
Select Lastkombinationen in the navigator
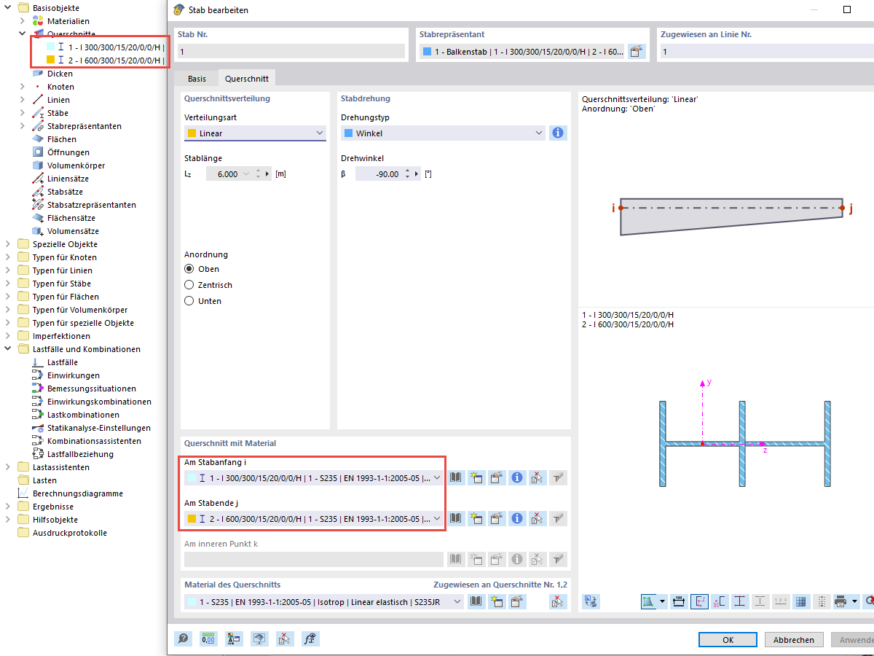click(83, 415)
